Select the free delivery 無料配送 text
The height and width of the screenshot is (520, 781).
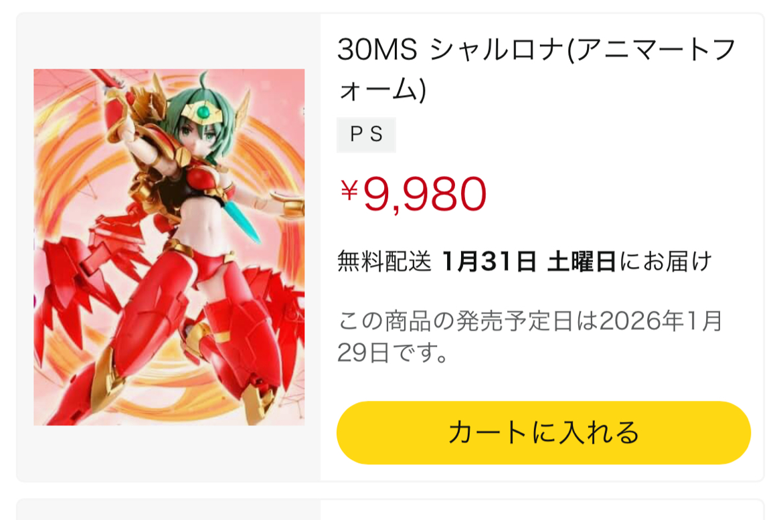tap(385, 262)
